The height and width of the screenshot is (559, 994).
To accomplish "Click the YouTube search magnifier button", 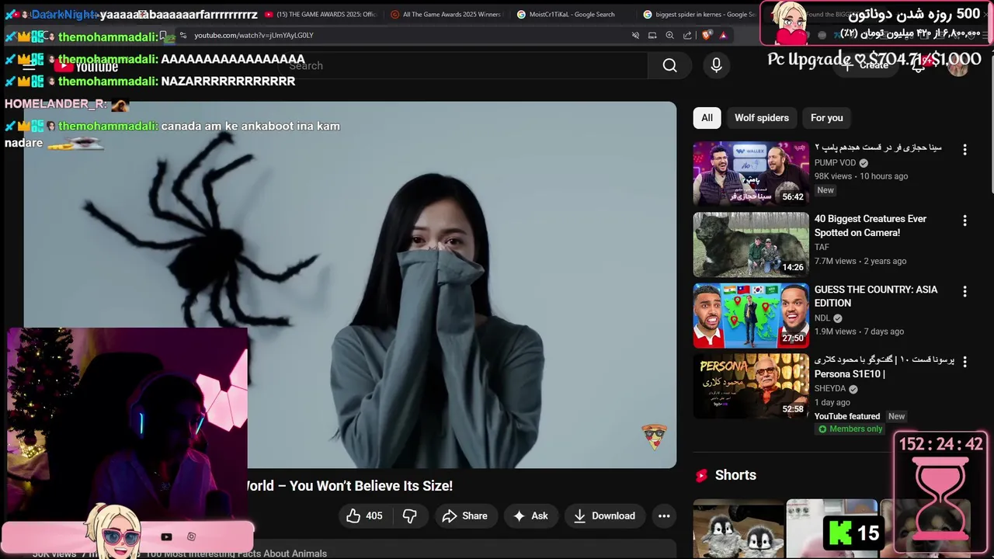I will [669, 66].
